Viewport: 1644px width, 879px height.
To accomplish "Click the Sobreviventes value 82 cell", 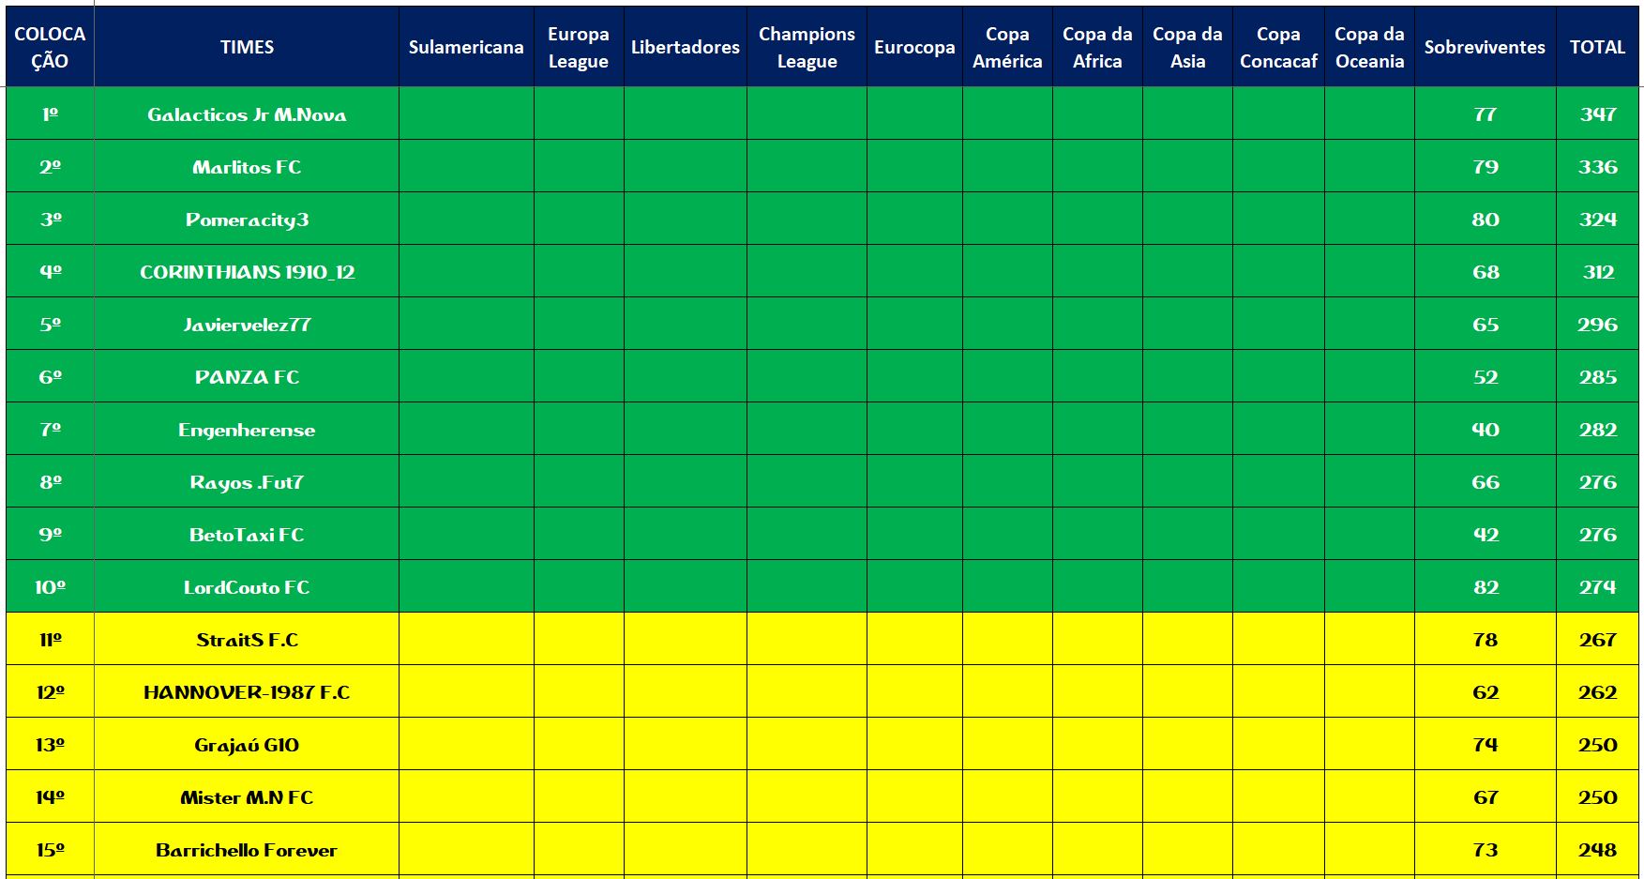I will click(x=1486, y=587).
